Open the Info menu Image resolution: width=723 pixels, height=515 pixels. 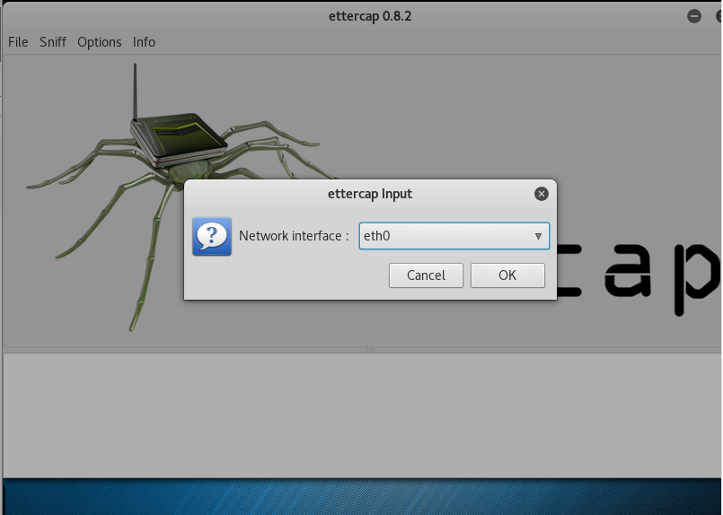point(144,42)
